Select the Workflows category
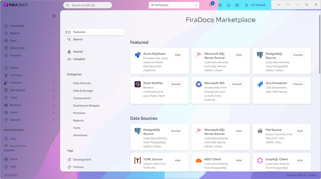The height and width of the screenshot is (179, 321). click(x=80, y=135)
